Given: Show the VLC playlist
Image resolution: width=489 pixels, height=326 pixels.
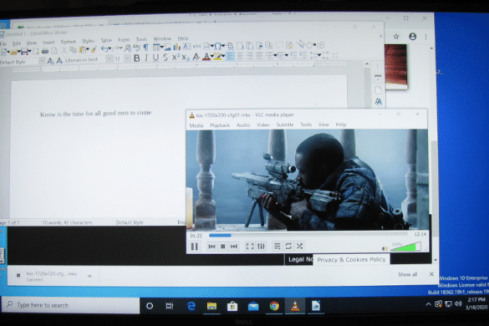Looking at the screenshot, I should coord(277,247).
